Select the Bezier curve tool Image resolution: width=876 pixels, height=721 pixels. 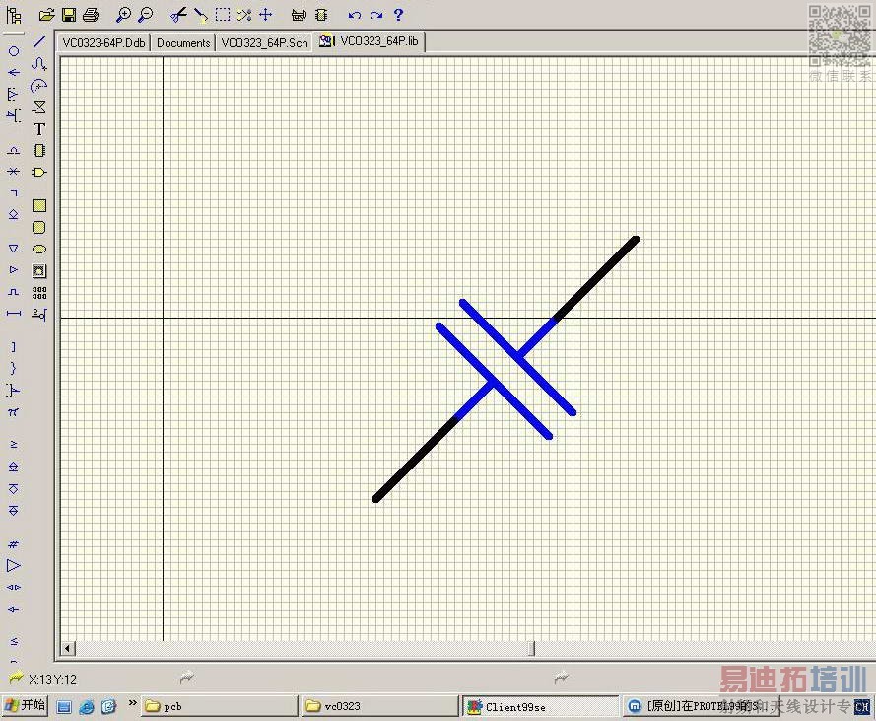click(39, 64)
